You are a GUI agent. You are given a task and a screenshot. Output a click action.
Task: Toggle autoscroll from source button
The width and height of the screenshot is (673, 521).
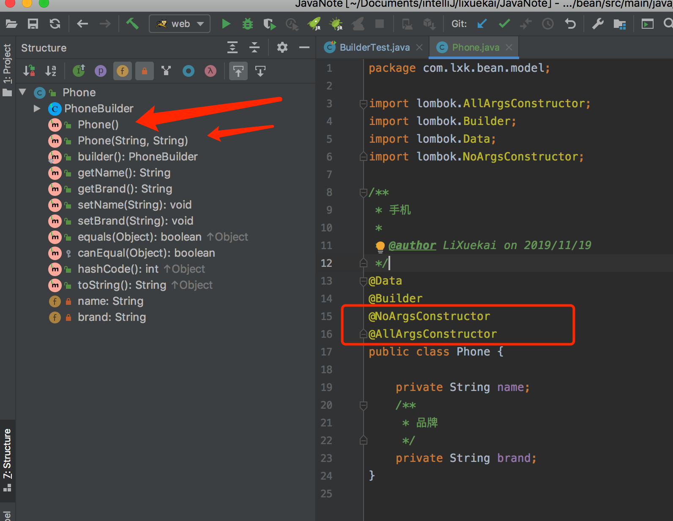(x=260, y=71)
